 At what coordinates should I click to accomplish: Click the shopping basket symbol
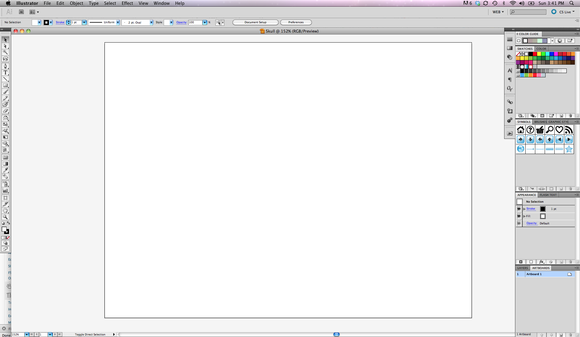[x=540, y=130]
